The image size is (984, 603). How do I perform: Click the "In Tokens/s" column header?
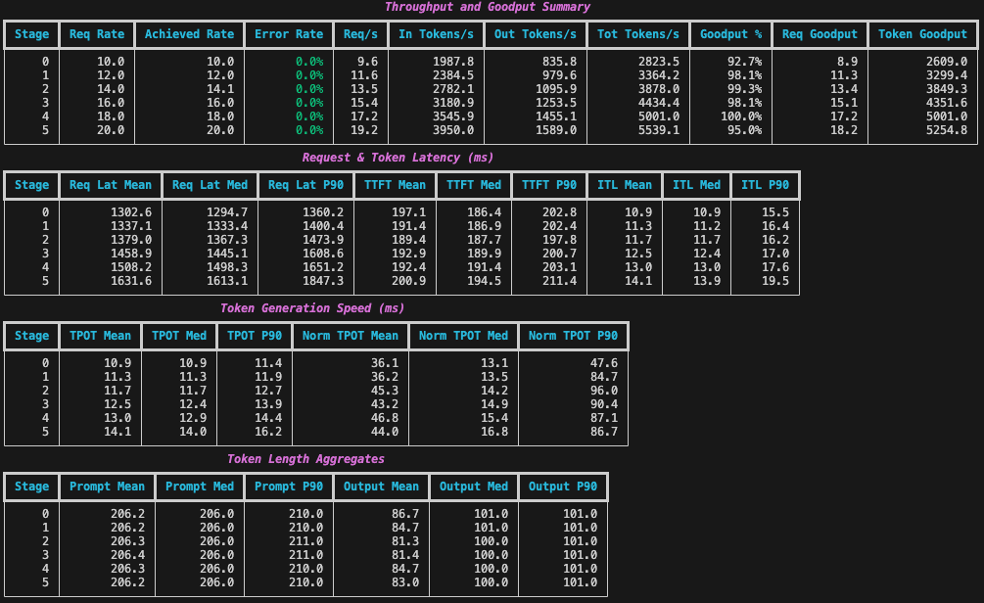(x=436, y=34)
